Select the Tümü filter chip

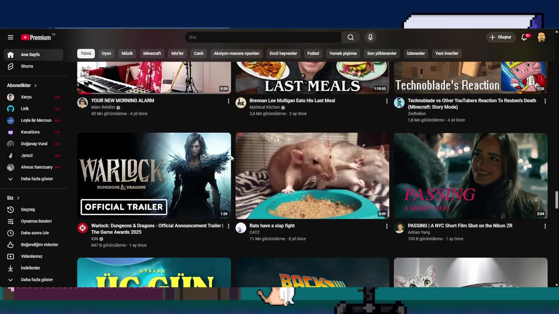86,53
